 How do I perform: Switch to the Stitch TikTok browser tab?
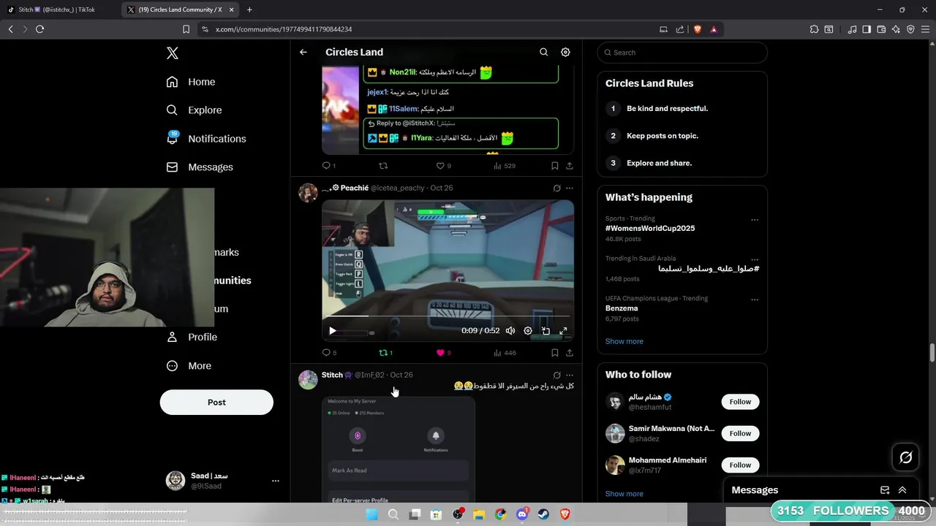pyautogui.click(x=58, y=9)
